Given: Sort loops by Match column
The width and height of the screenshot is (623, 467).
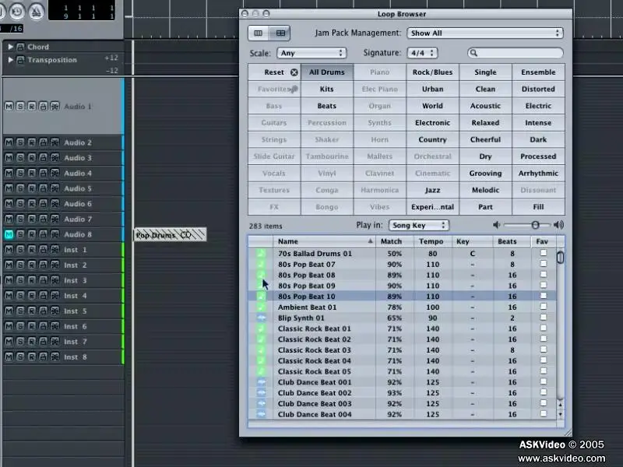Looking at the screenshot, I should (x=395, y=241).
